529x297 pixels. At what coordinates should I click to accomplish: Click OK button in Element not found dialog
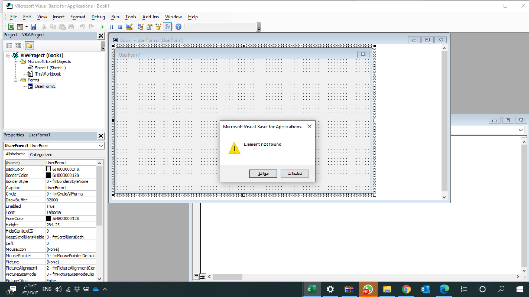pos(263,173)
